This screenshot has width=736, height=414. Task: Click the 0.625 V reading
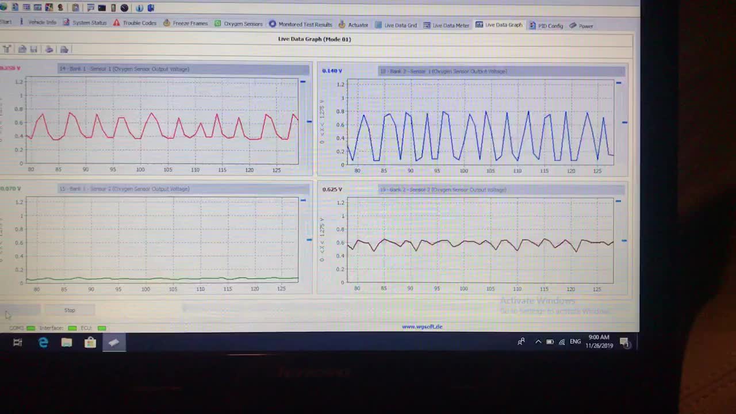(332, 189)
